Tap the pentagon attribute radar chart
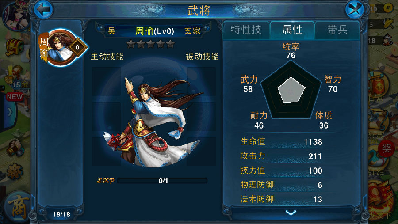 pyautogui.click(x=291, y=90)
